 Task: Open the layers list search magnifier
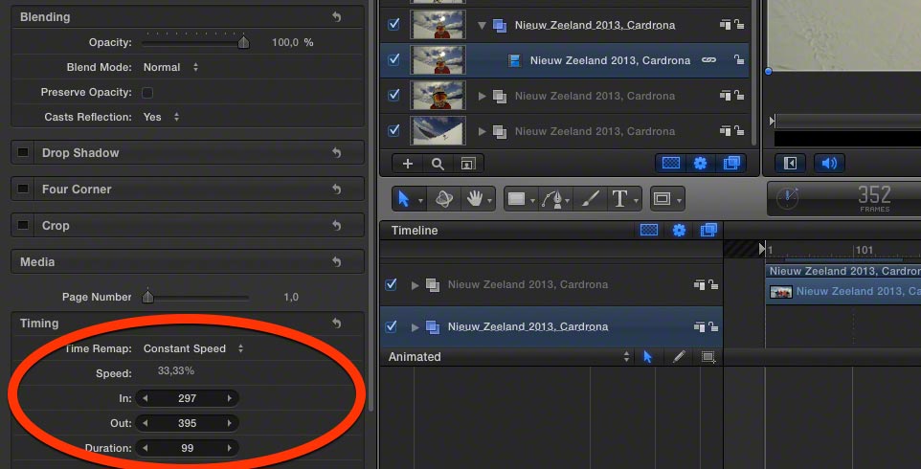point(438,164)
